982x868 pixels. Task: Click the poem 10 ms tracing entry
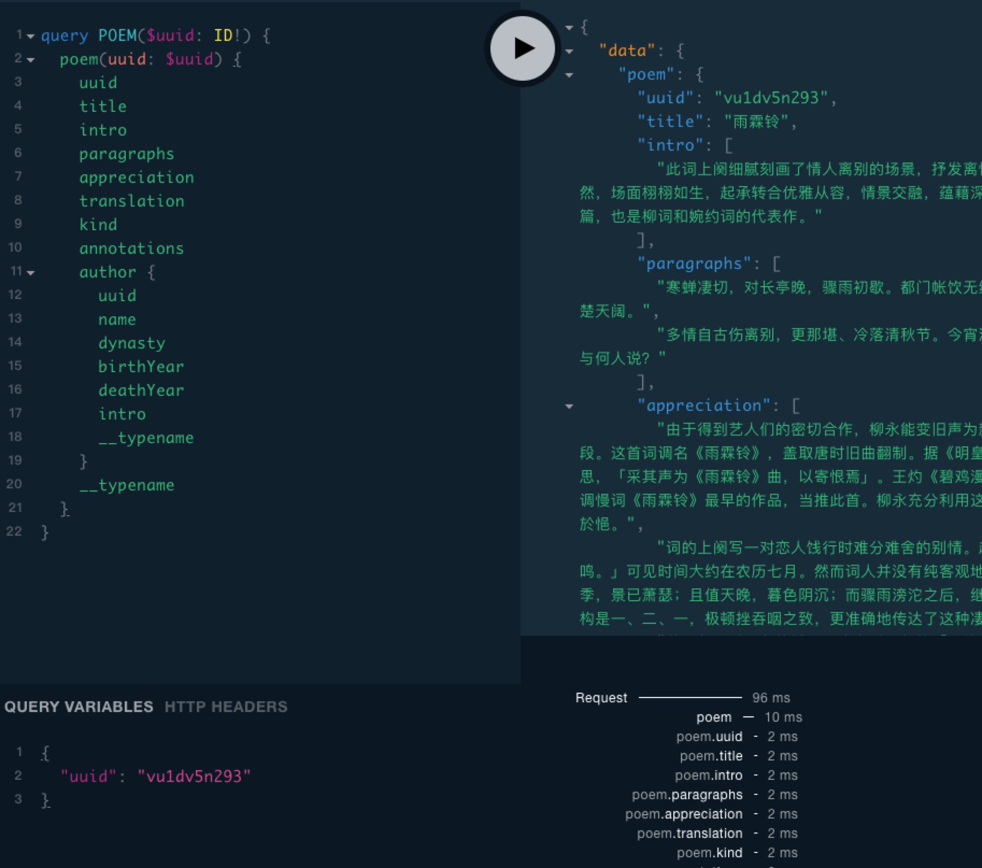click(714, 717)
